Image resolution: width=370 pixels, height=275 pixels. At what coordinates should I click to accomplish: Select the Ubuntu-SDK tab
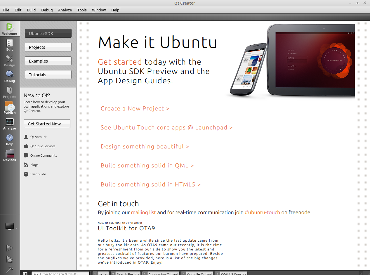tap(48, 33)
